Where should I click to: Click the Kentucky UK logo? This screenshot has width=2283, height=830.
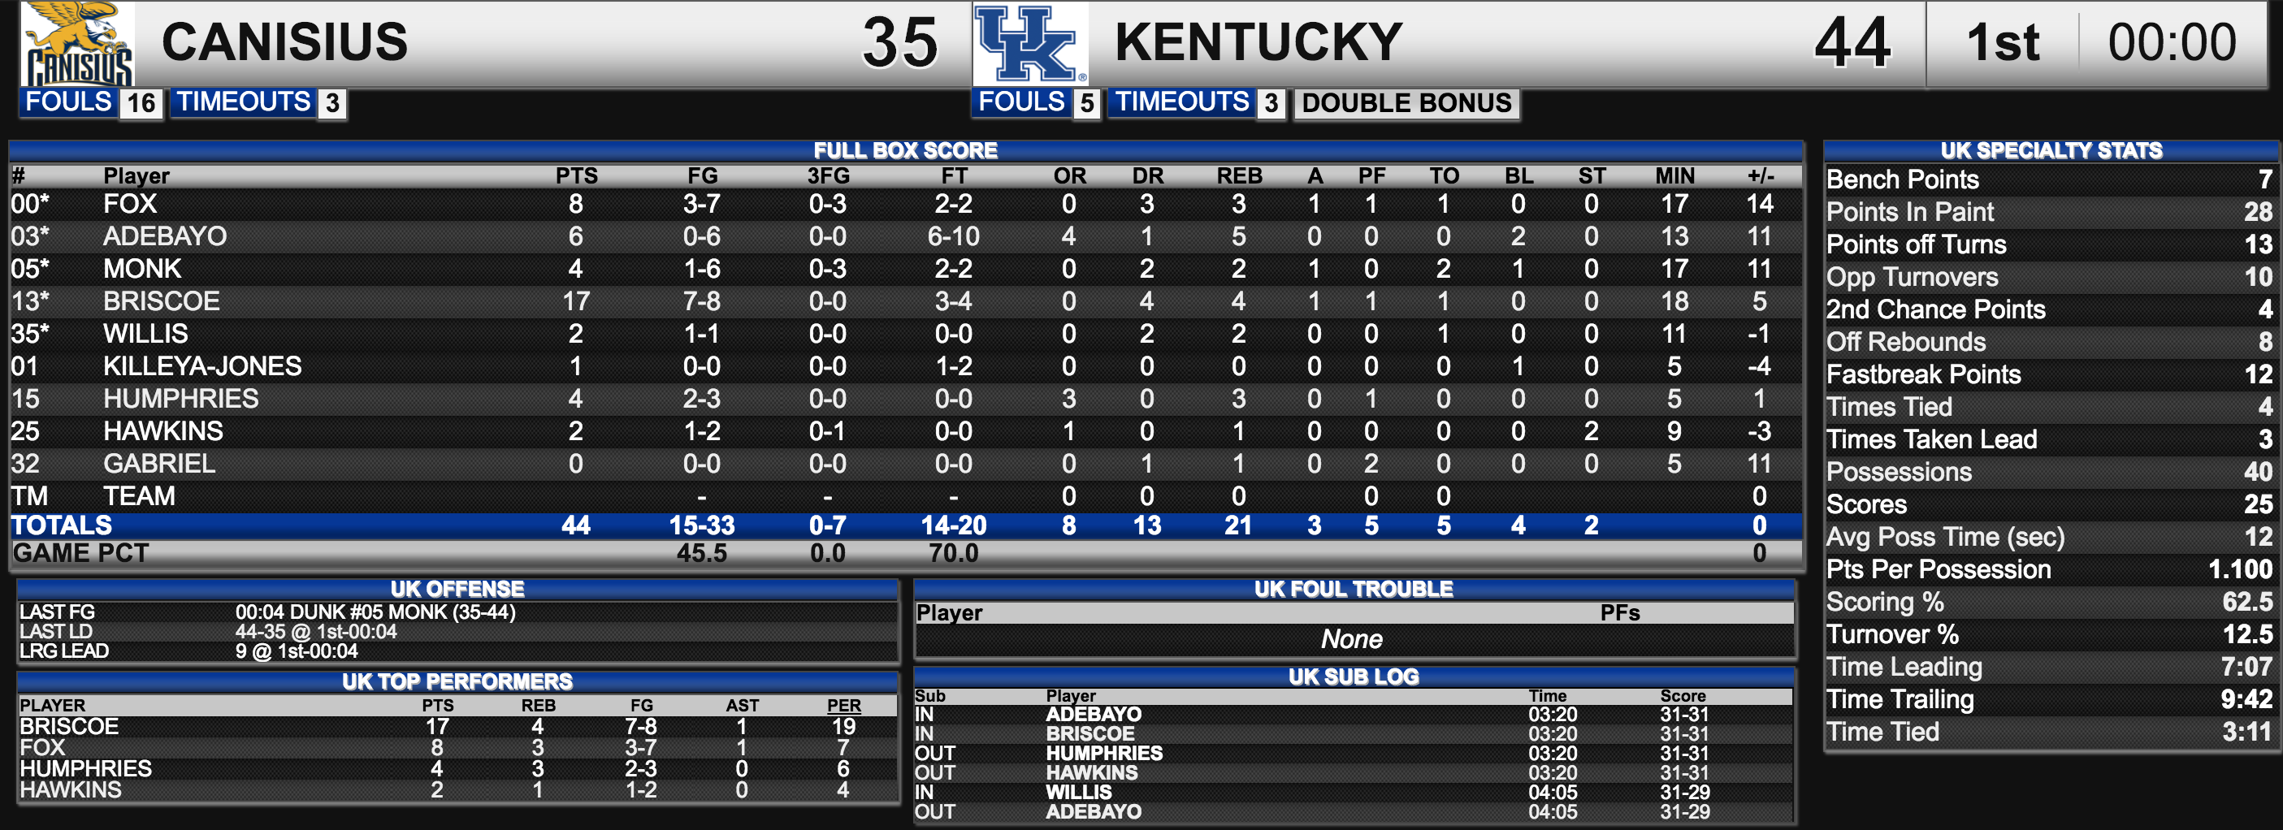1030,43
